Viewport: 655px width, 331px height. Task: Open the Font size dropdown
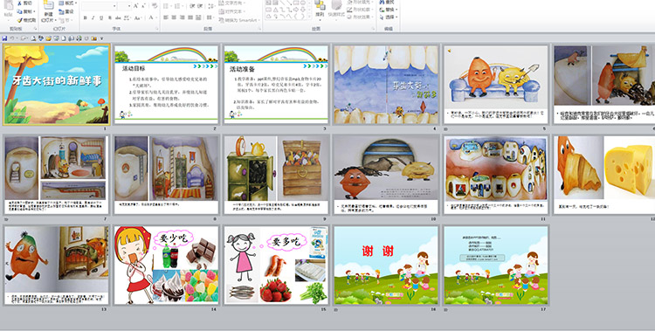pyautogui.click(x=129, y=6)
